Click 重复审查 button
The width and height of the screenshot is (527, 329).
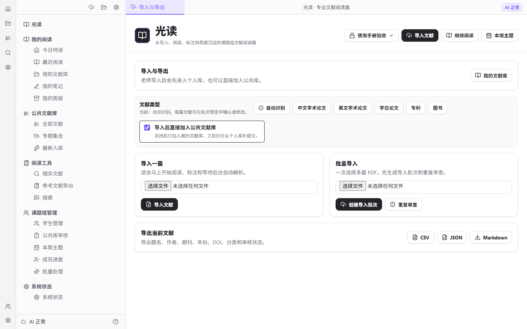(x=403, y=204)
